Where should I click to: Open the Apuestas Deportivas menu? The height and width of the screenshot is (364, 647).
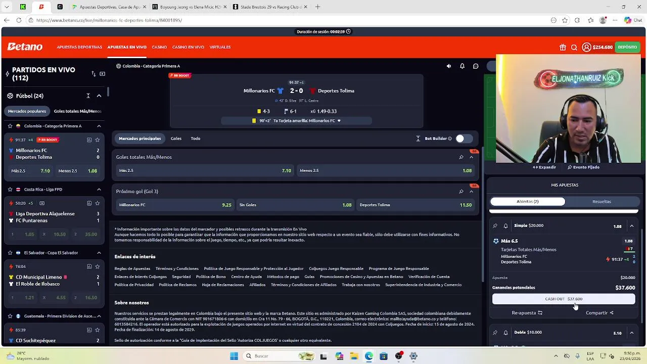pyautogui.click(x=79, y=47)
